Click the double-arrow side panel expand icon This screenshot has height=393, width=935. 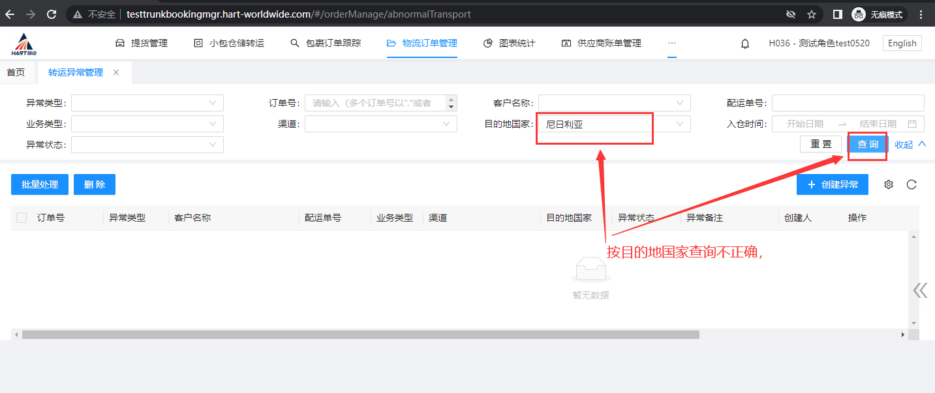click(920, 290)
